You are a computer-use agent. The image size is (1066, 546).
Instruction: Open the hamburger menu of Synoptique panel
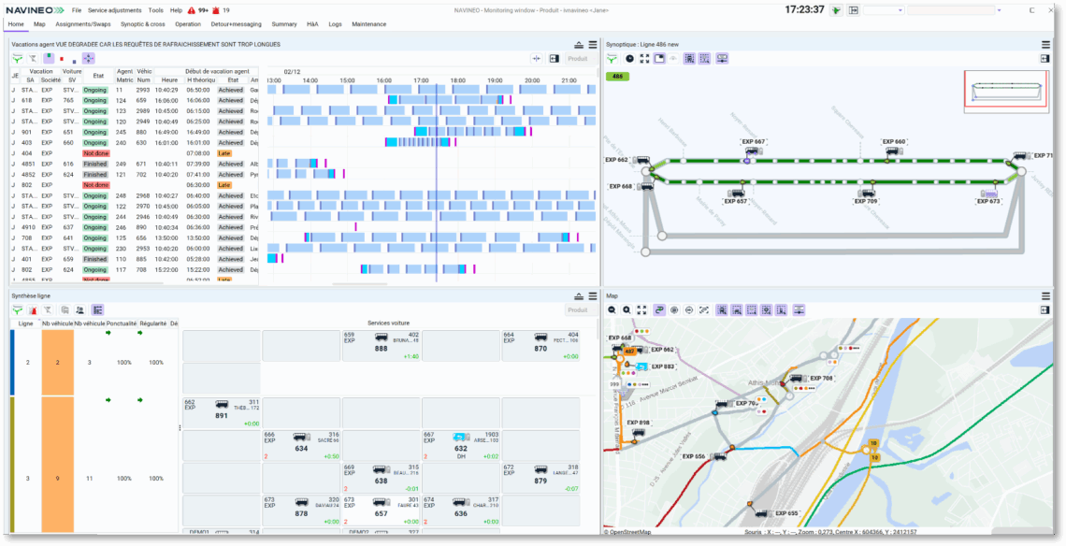(1045, 44)
